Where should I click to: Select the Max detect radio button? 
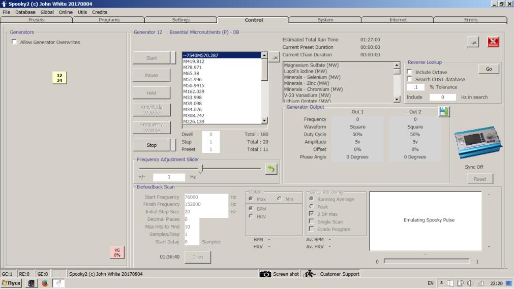tap(251, 199)
